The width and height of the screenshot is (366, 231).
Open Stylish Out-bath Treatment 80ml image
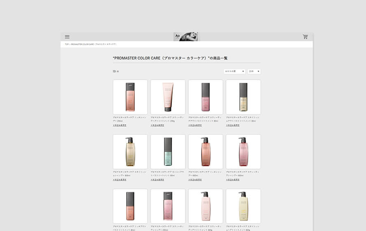(243, 97)
